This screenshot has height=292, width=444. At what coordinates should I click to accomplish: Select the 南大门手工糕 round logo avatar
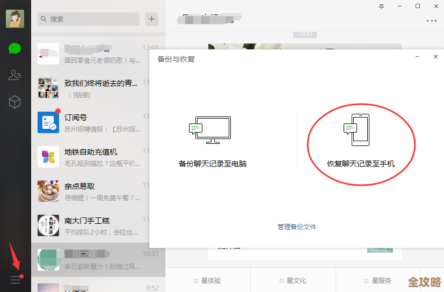pos(48,225)
